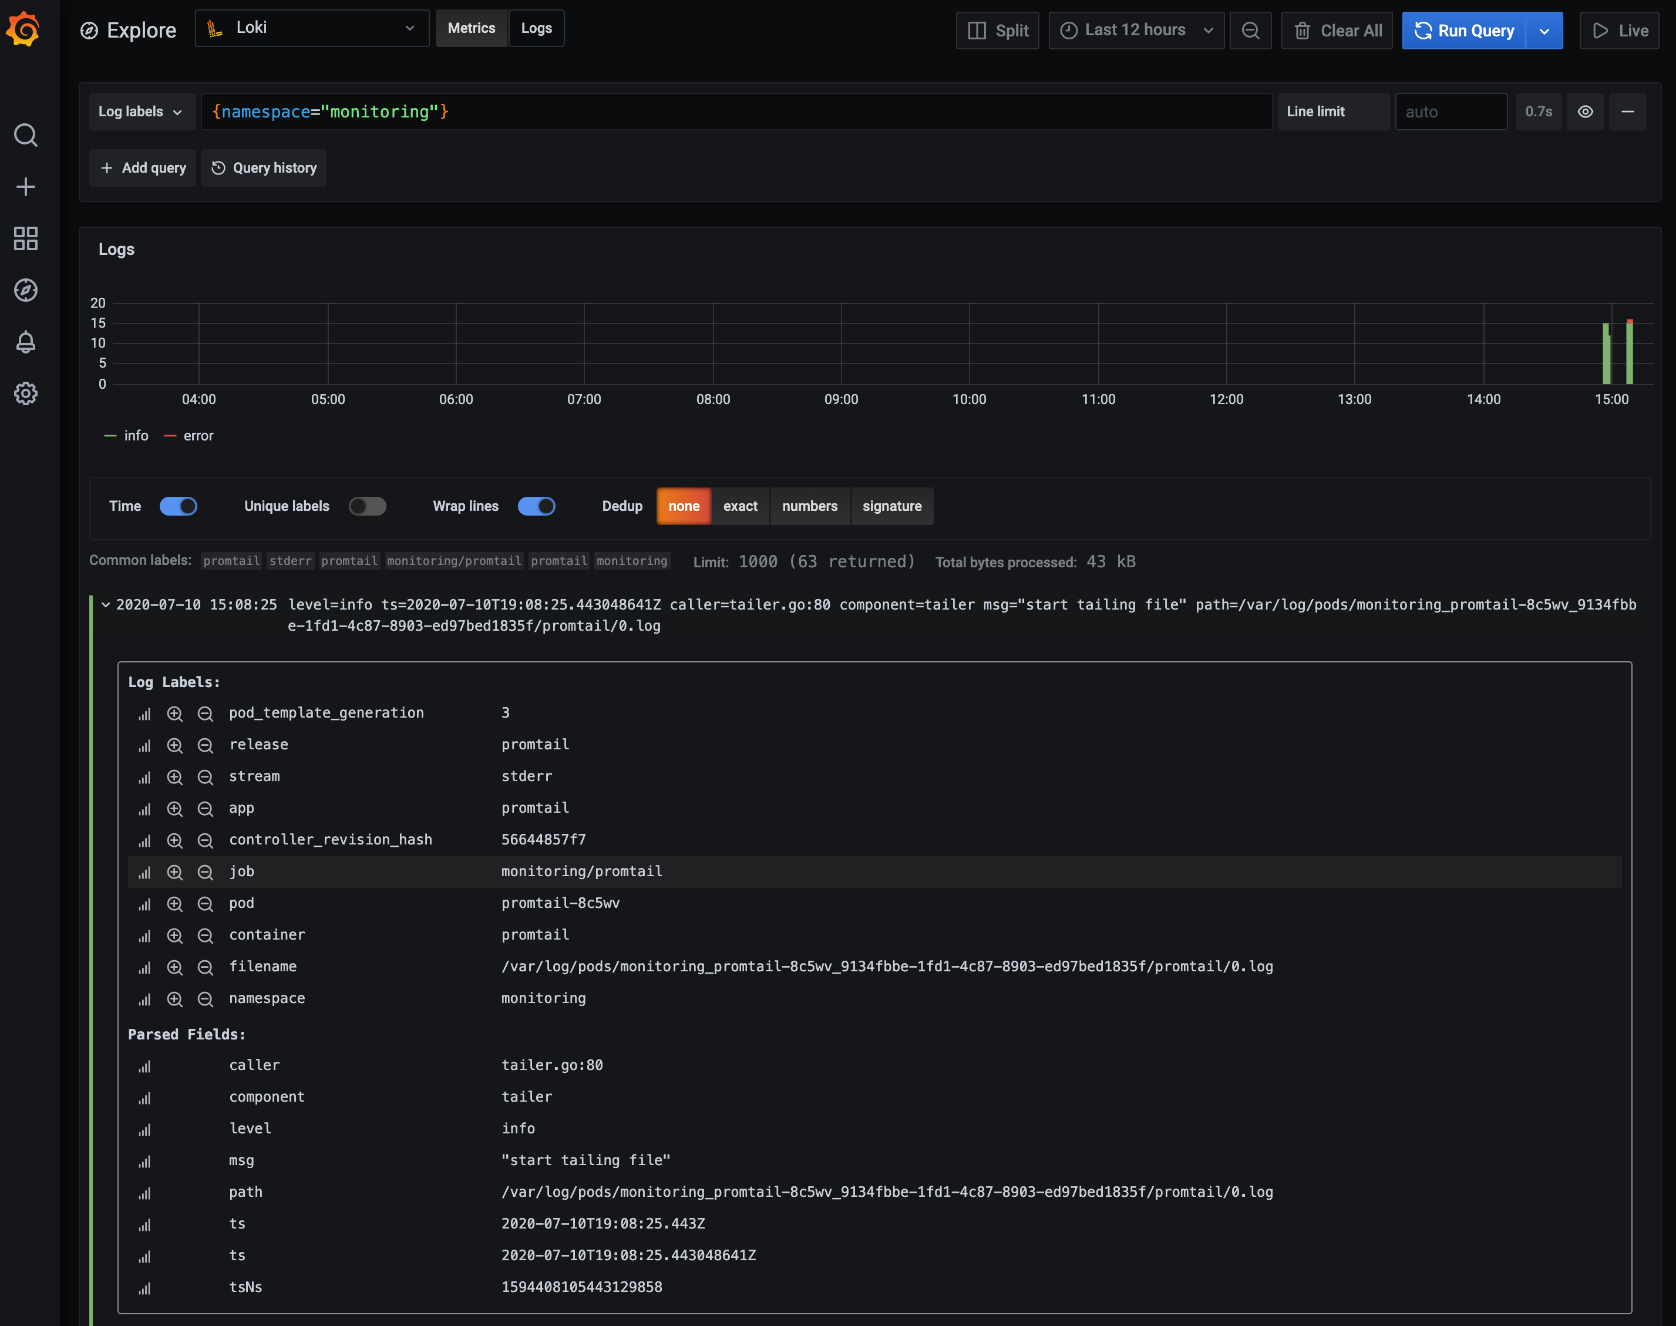1676x1326 pixels.
Task: Enable the Unique labels toggle
Action: (367, 506)
